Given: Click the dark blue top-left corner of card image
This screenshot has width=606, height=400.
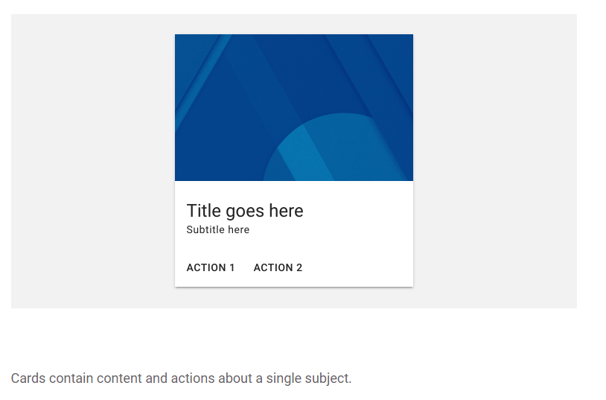Looking at the screenshot, I should (x=186, y=45).
